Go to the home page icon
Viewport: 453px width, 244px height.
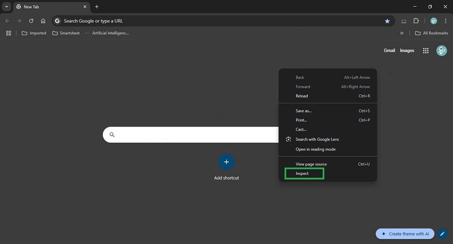43,21
